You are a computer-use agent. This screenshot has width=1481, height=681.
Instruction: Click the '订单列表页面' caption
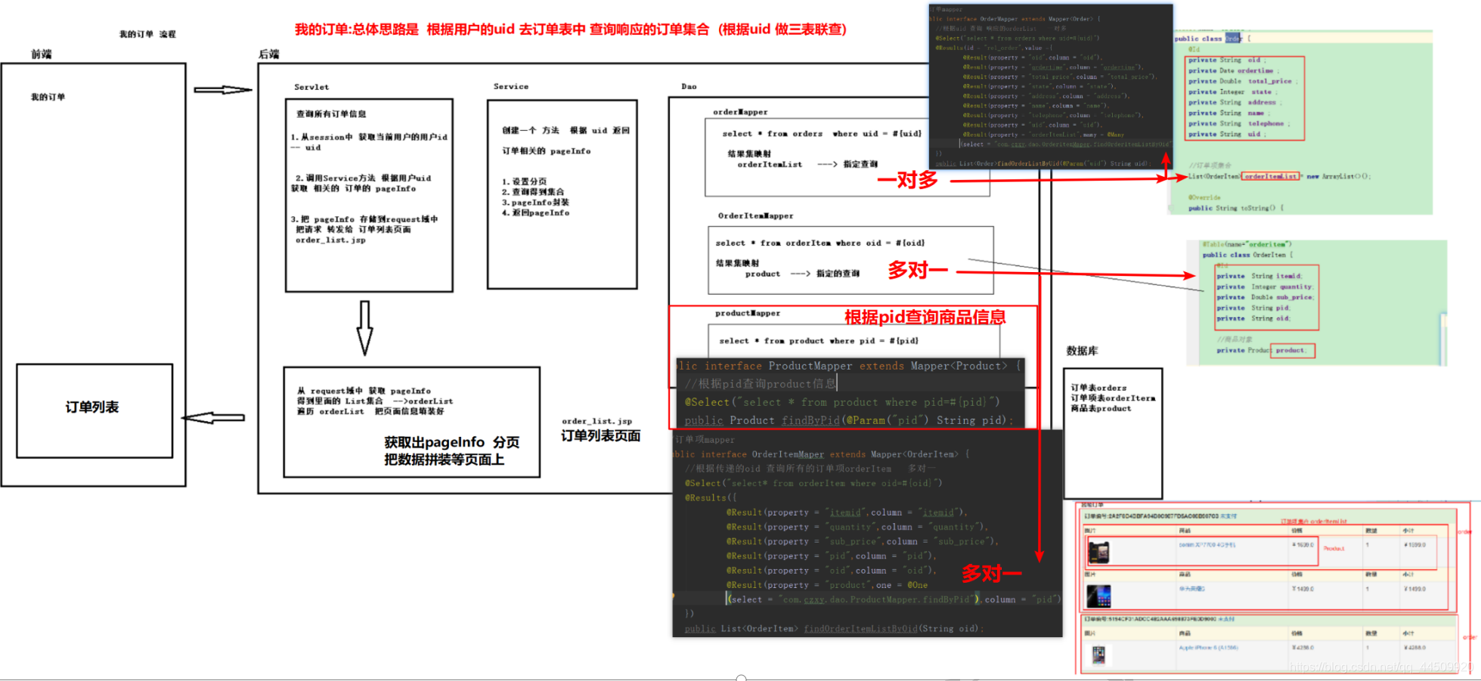pyautogui.click(x=601, y=436)
